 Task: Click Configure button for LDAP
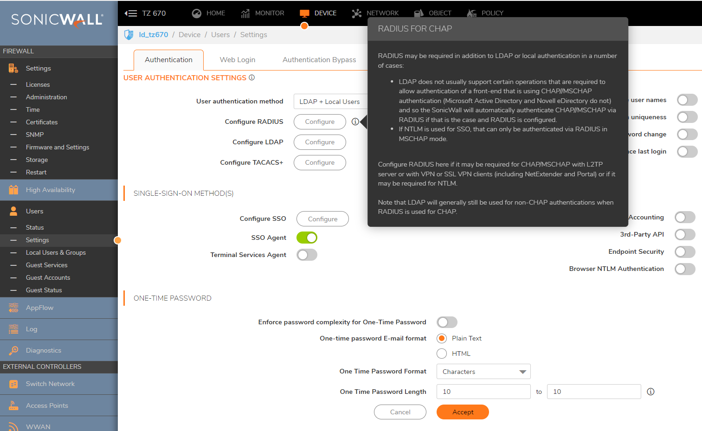tap(320, 142)
